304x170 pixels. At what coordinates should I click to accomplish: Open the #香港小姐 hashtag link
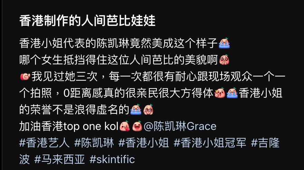coord(143,143)
